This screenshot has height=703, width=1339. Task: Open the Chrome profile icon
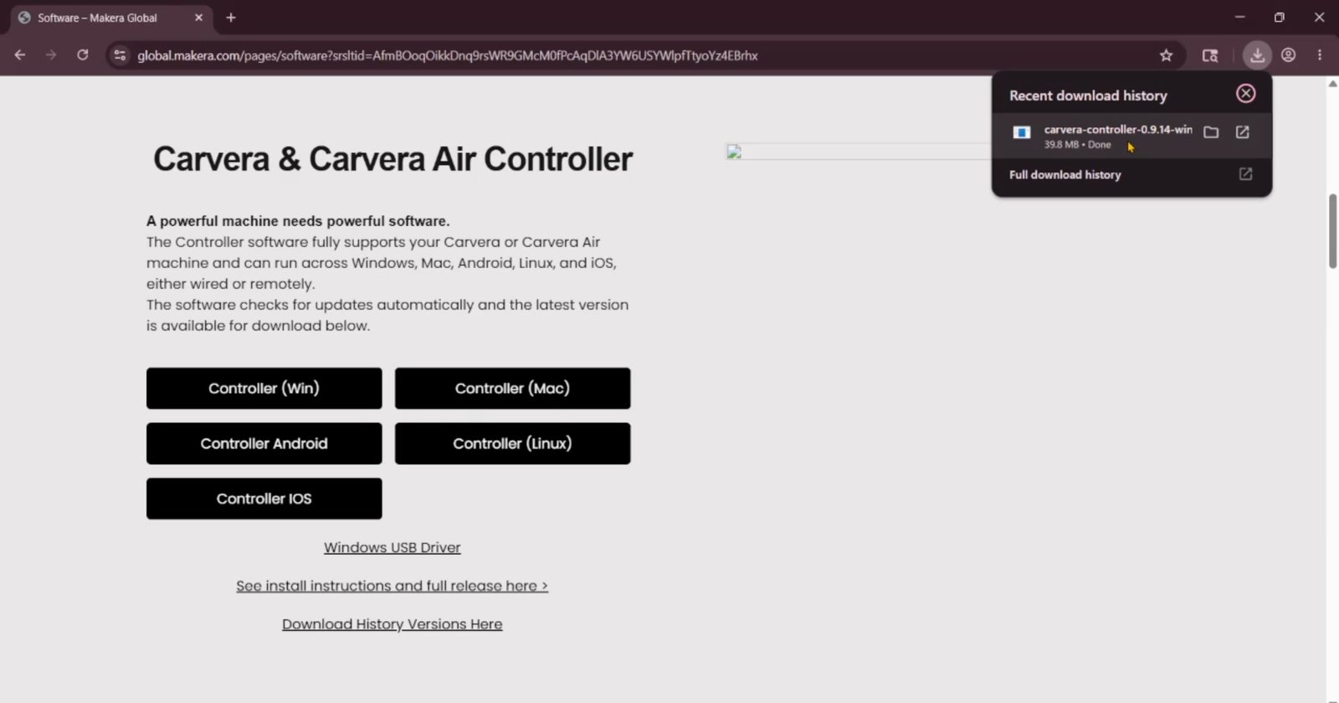click(x=1289, y=55)
